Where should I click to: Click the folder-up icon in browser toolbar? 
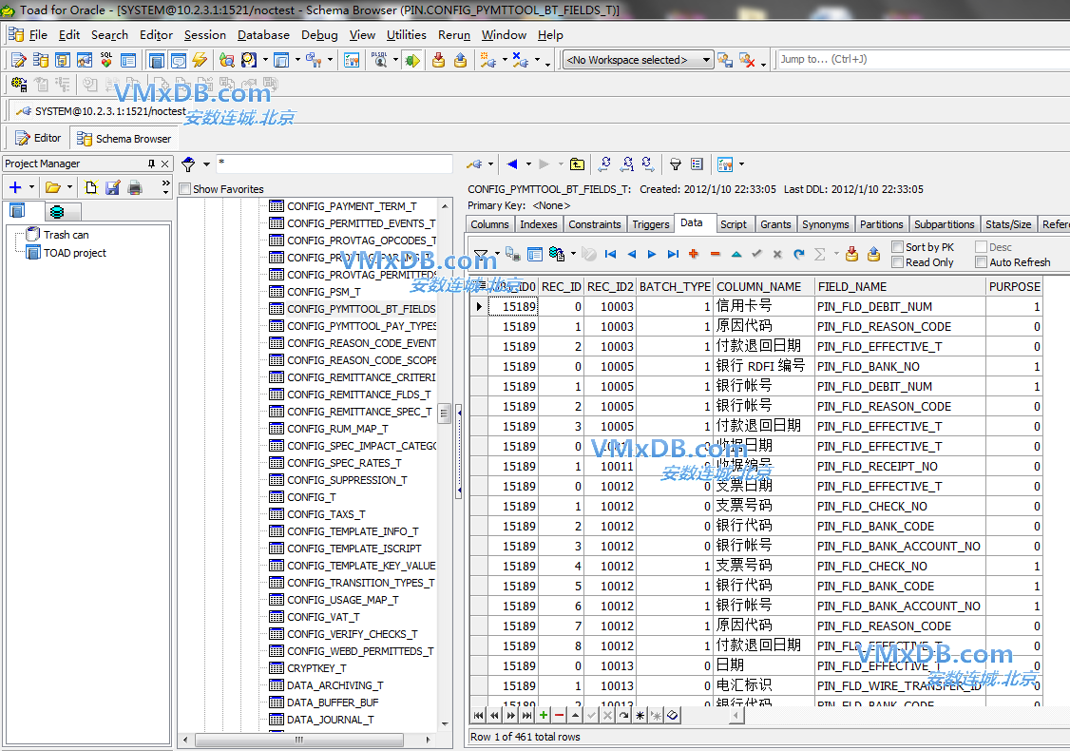click(x=578, y=164)
